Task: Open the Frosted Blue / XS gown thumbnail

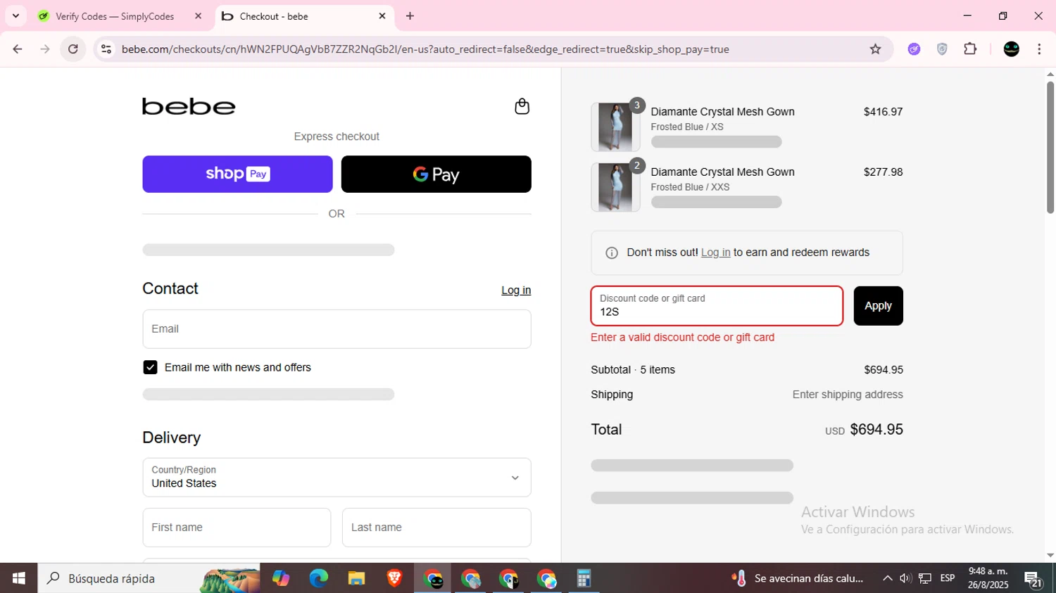Action: pyautogui.click(x=615, y=127)
